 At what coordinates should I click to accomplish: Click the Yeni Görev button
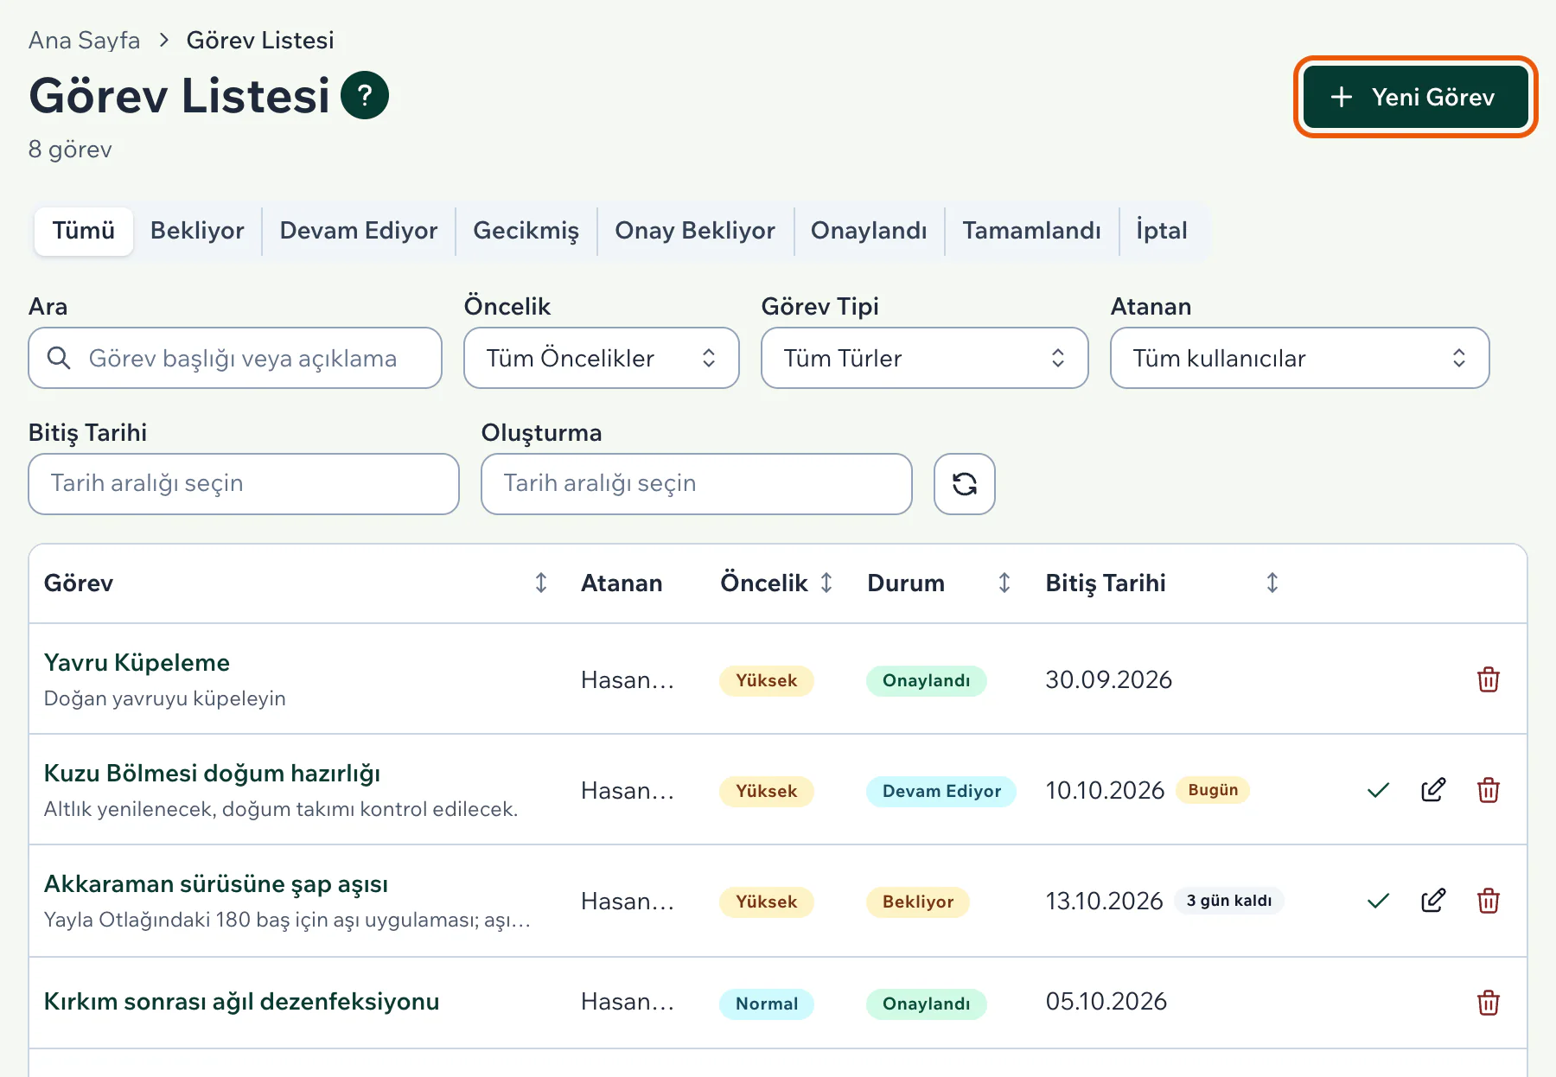click(x=1415, y=97)
